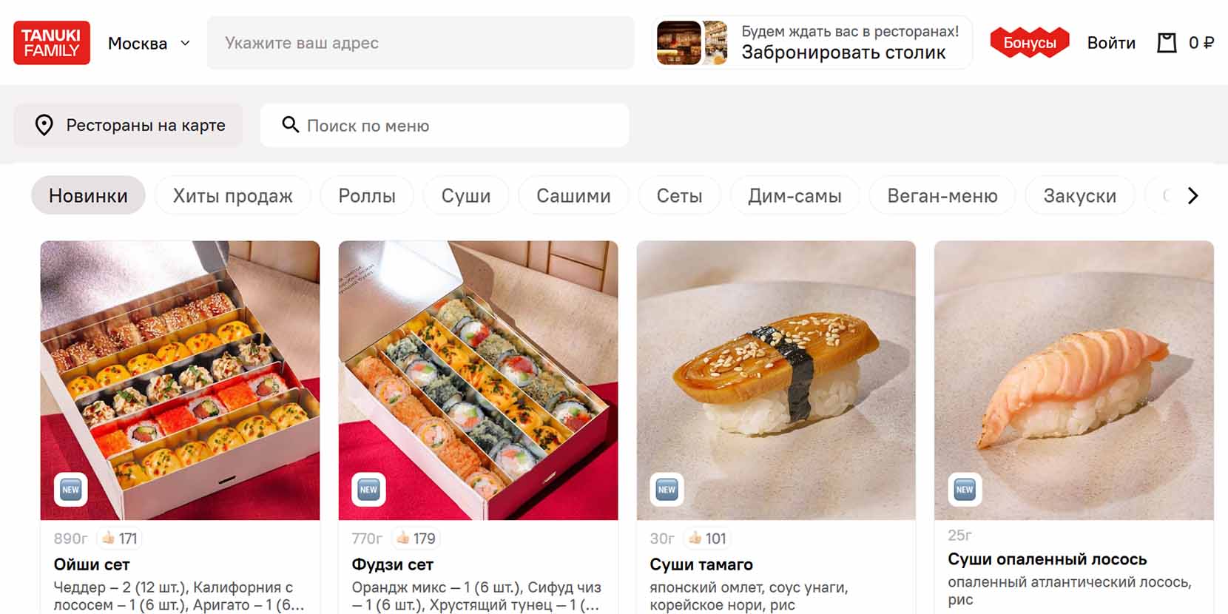The image size is (1228, 614).
Task: Click the map pin icon for restaurants
Action: tap(44, 125)
